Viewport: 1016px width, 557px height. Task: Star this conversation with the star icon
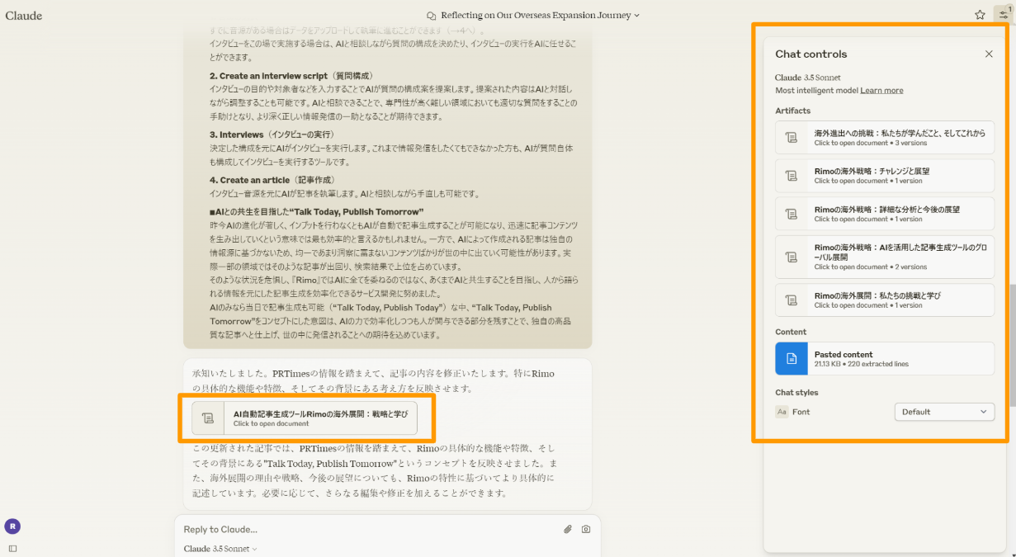(980, 15)
